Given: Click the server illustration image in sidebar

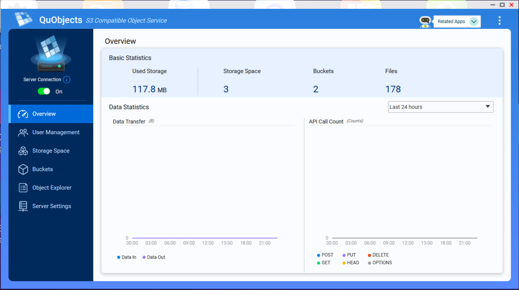Looking at the screenshot, I should [51, 53].
